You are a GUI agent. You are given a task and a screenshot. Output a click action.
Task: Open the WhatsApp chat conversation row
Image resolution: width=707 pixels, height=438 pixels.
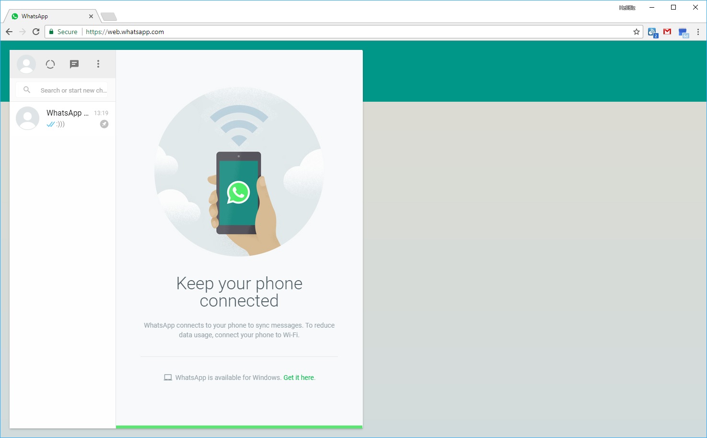(x=62, y=118)
